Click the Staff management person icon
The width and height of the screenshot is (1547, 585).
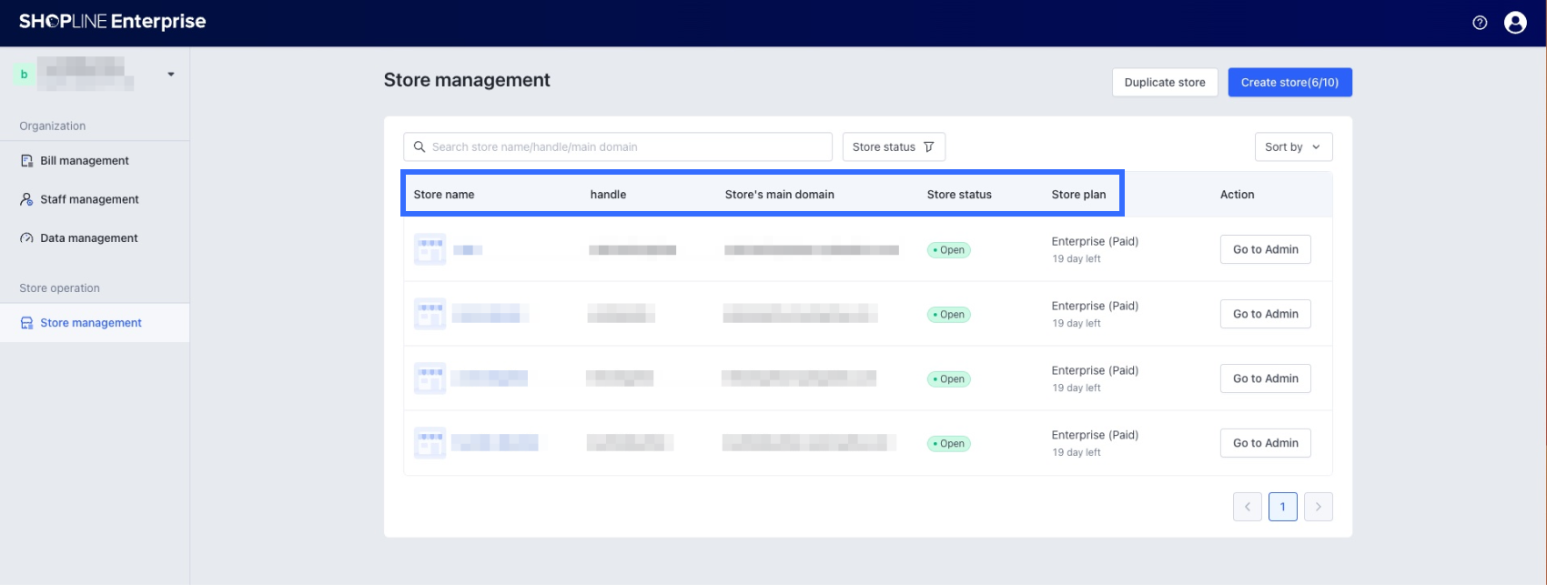pos(26,199)
